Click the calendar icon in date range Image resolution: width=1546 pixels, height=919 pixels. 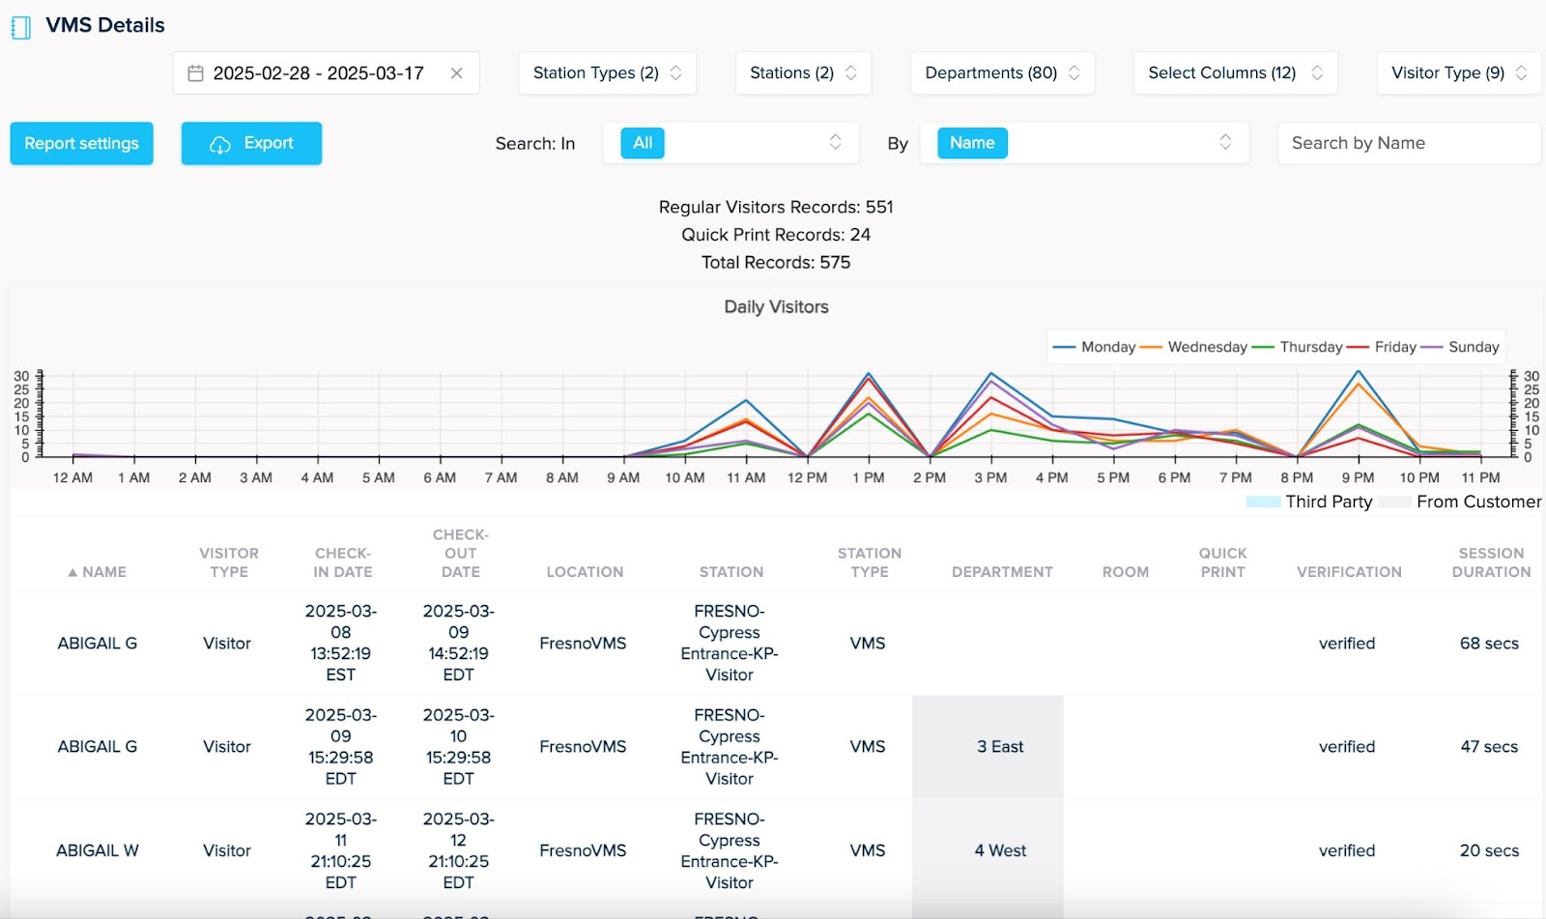pyautogui.click(x=195, y=73)
